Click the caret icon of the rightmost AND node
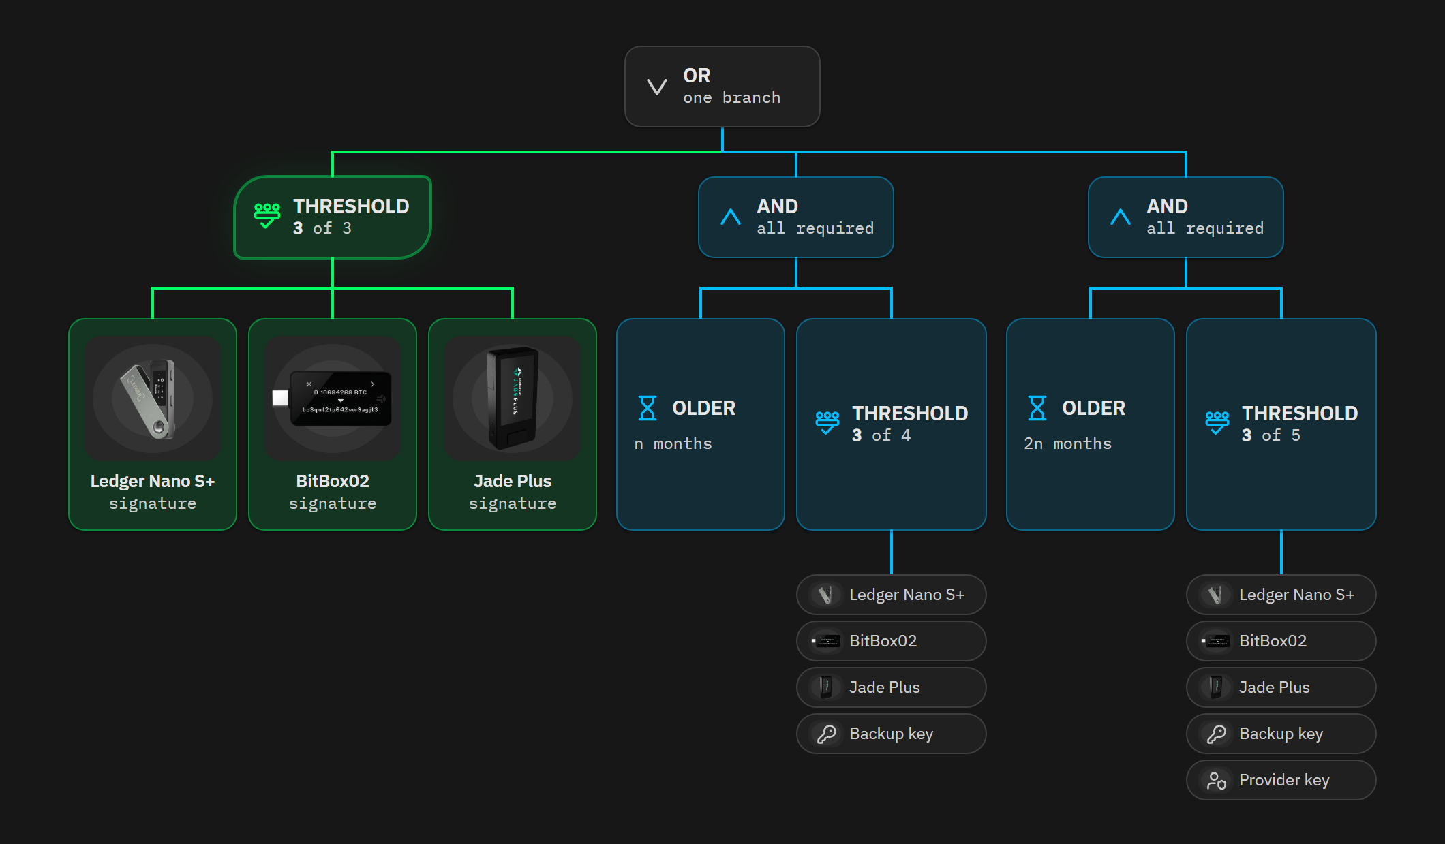This screenshot has width=1445, height=844. point(1121,217)
